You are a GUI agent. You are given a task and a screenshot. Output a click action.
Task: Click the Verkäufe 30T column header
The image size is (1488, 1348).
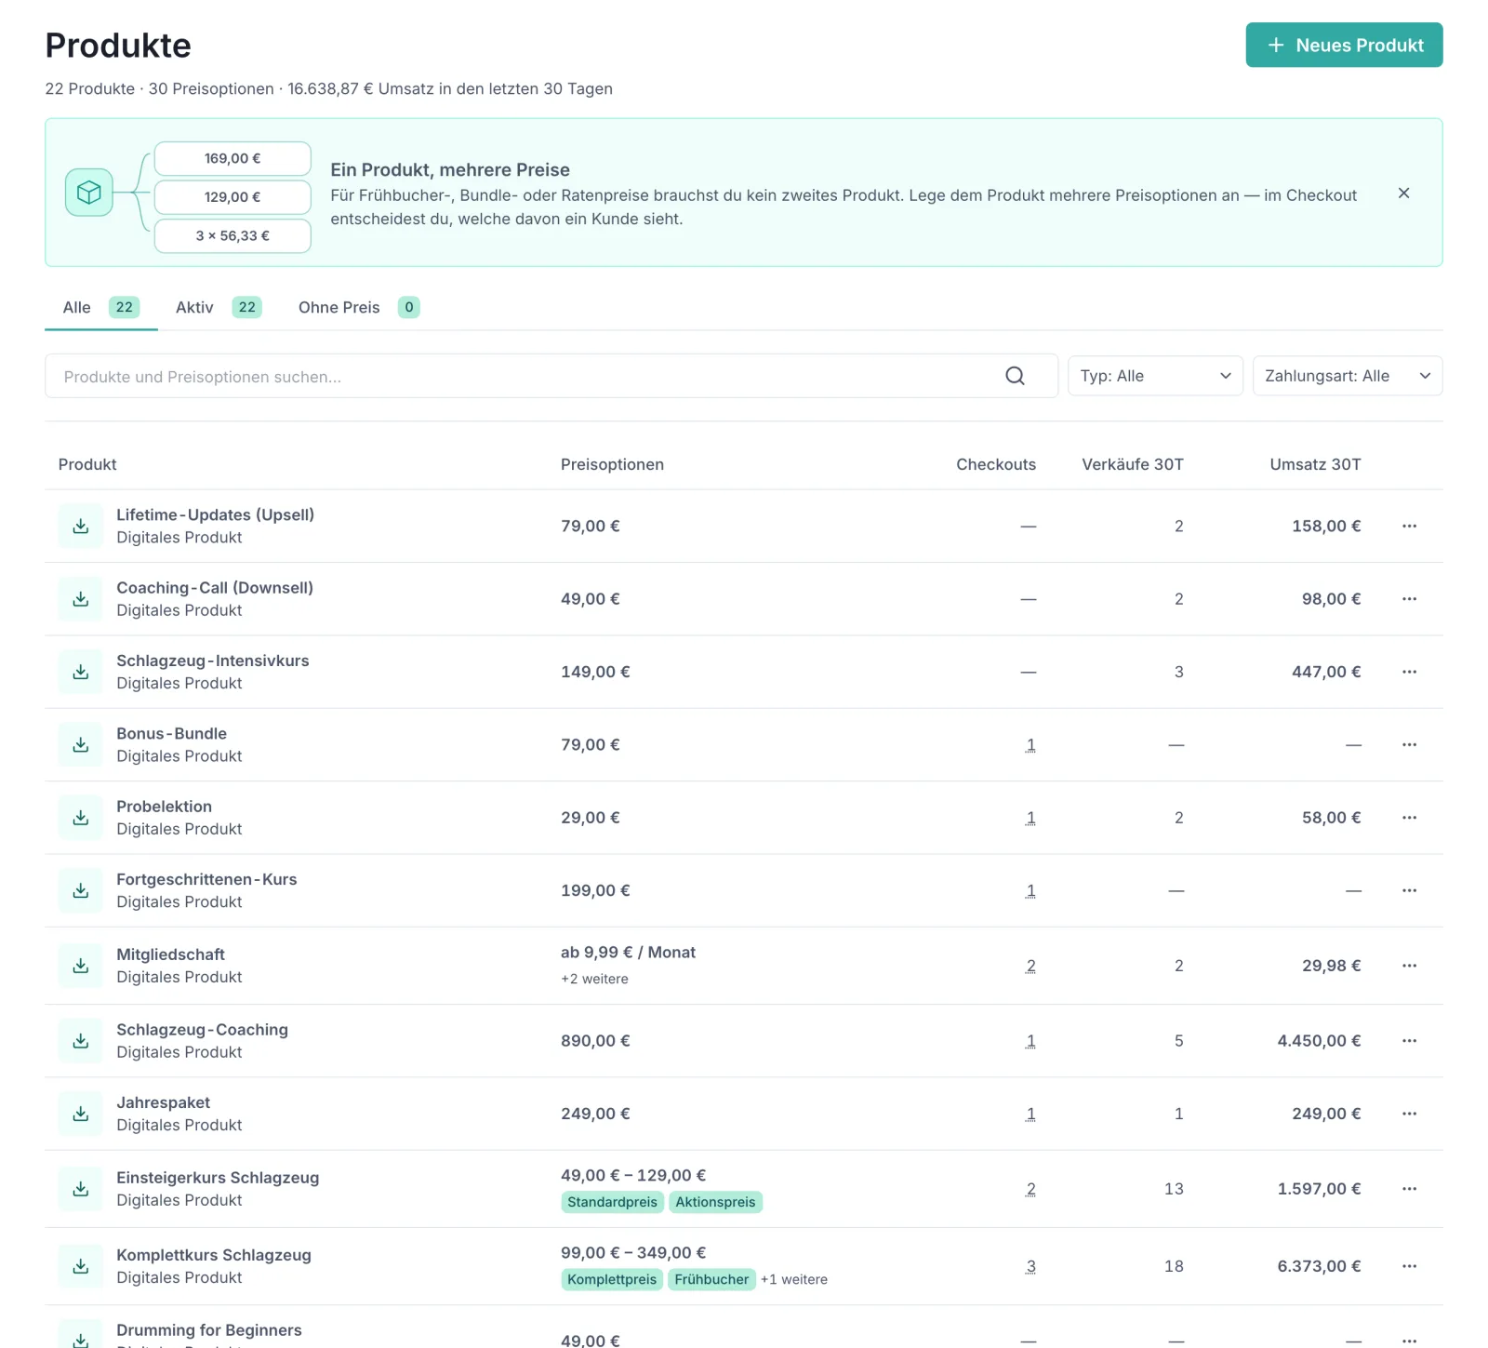click(x=1133, y=464)
